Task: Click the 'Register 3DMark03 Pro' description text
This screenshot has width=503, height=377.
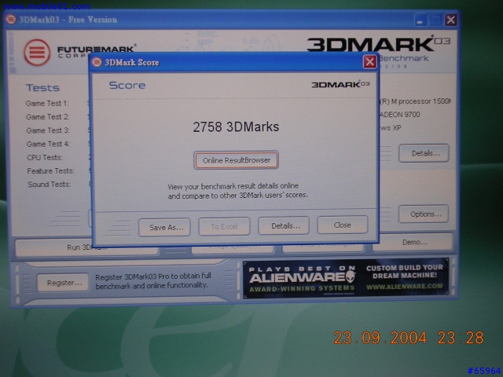Action: [x=153, y=281]
